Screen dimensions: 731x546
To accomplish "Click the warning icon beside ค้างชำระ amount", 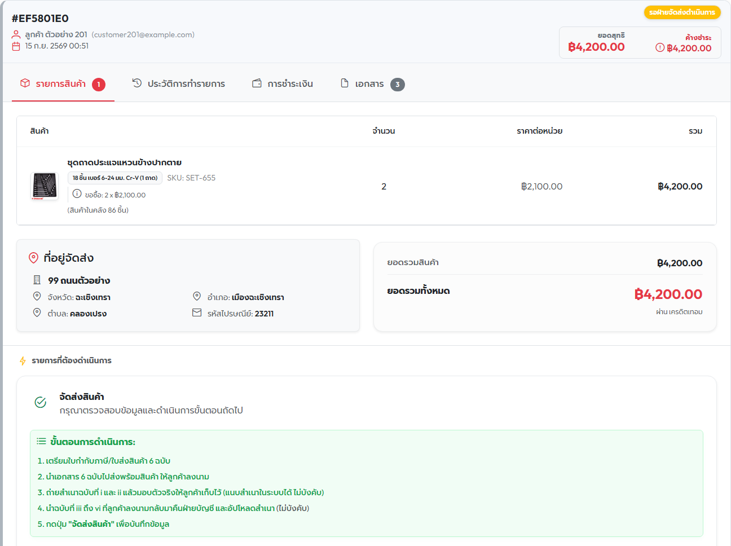I will 660,48.
